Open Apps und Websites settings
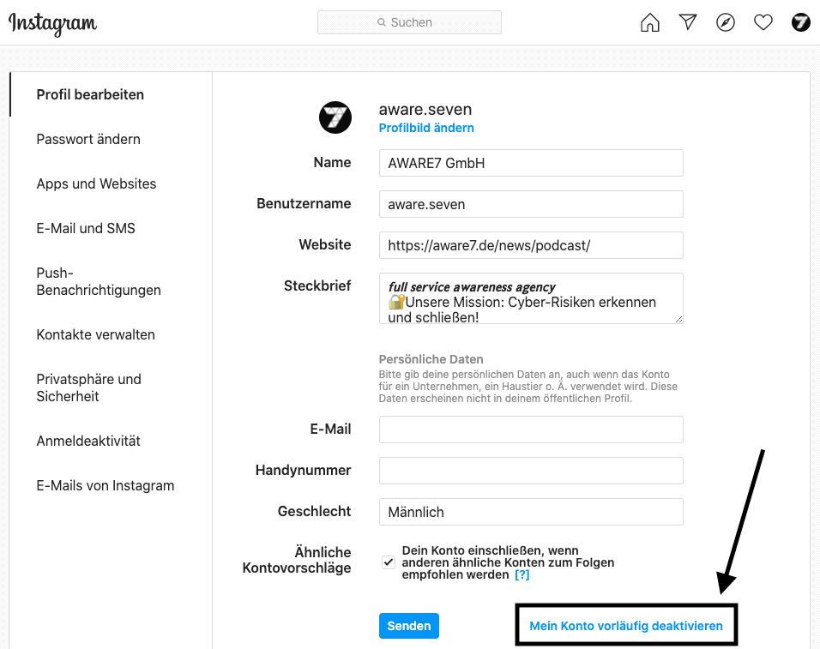820x649 pixels. point(96,183)
